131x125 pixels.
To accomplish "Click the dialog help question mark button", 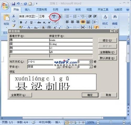I will click(112, 31).
